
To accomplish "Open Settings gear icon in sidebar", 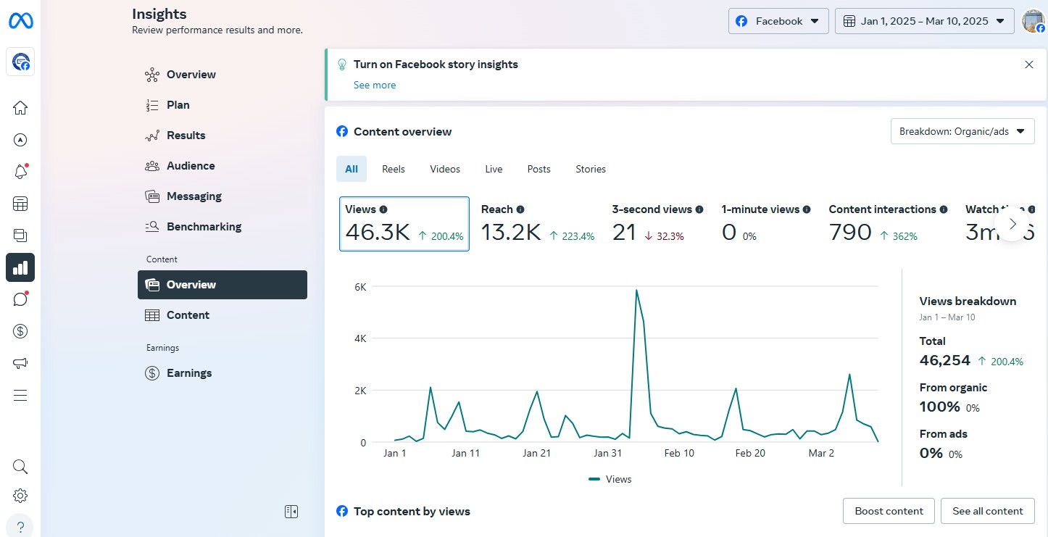I will pyautogui.click(x=20, y=496).
